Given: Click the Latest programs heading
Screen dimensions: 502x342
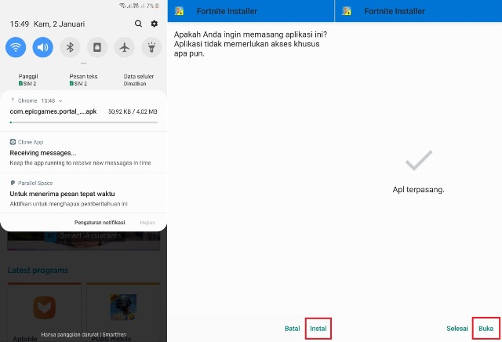Looking at the screenshot, I should pos(38,271).
